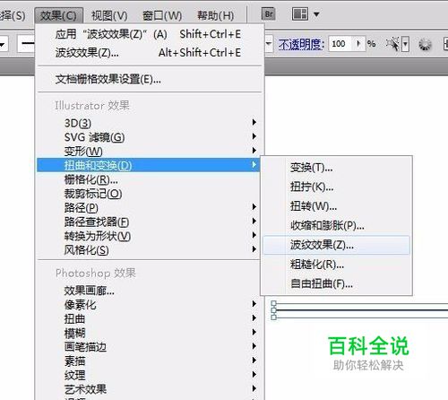The image size is (448, 400).
Task: Expand the 风格化(S) submenu
Action: (x=149, y=250)
